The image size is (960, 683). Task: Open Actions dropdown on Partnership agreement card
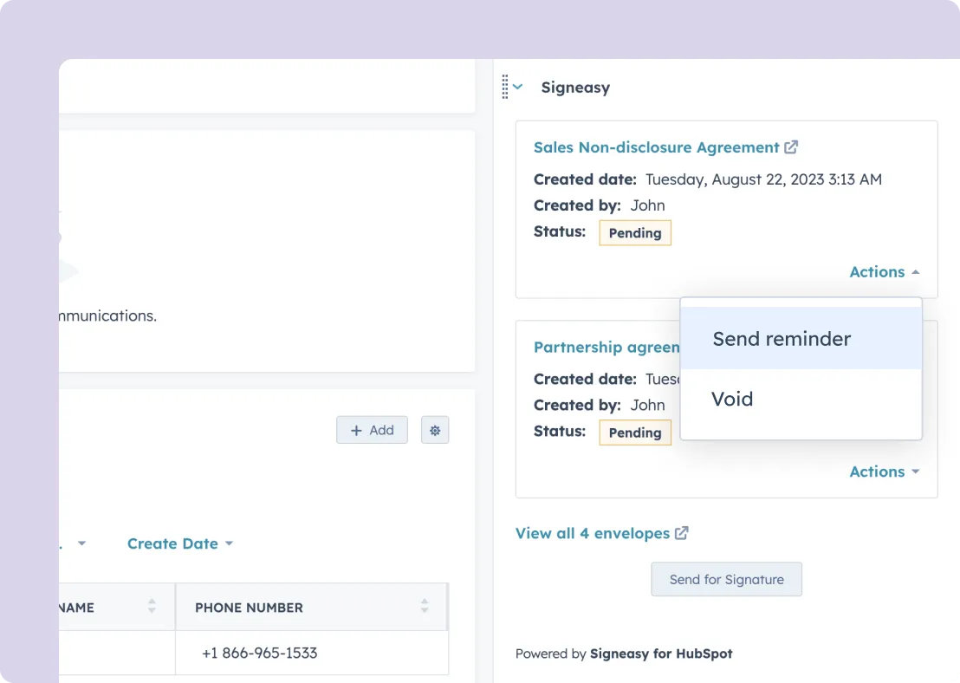pyautogui.click(x=884, y=472)
